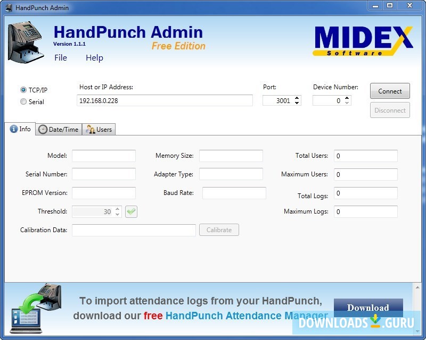
Task: Increase the Port value
Action: click(x=297, y=98)
